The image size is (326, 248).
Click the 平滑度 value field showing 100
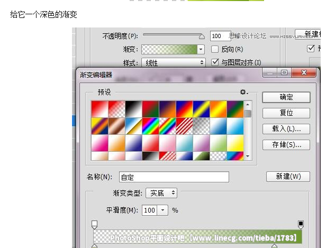pos(149,210)
